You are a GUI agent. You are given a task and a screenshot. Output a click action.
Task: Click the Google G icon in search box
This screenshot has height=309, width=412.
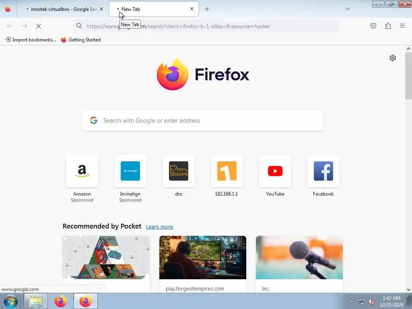94,120
